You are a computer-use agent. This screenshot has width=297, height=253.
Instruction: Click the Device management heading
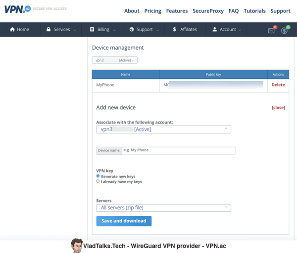pos(118,48)
